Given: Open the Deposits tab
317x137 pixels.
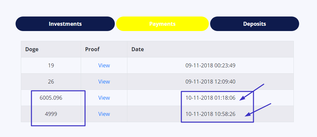Looking at the screenshot, I should coord(254,24).
